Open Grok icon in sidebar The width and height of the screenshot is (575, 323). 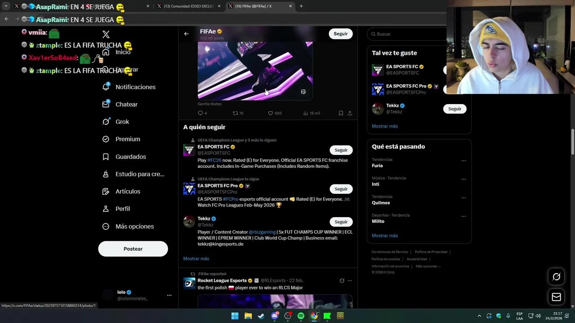[106, 122]
